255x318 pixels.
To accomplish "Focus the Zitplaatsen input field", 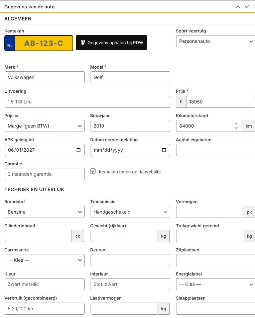I will pos(216,260).
